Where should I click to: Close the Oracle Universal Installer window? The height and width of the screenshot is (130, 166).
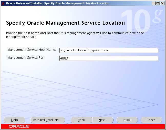[x=162, y=3]
